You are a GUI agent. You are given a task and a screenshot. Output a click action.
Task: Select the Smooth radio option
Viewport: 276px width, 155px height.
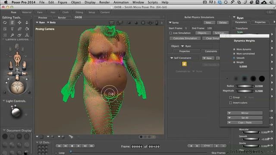234,58
